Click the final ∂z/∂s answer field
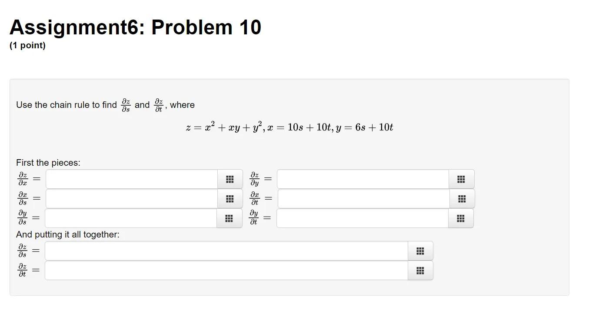 click(226, 251)
